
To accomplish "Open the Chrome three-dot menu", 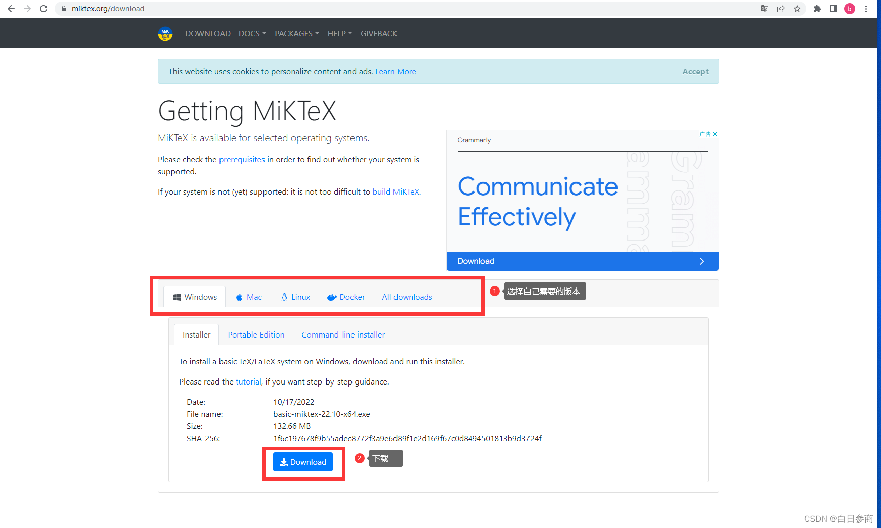I will (866, 9).
